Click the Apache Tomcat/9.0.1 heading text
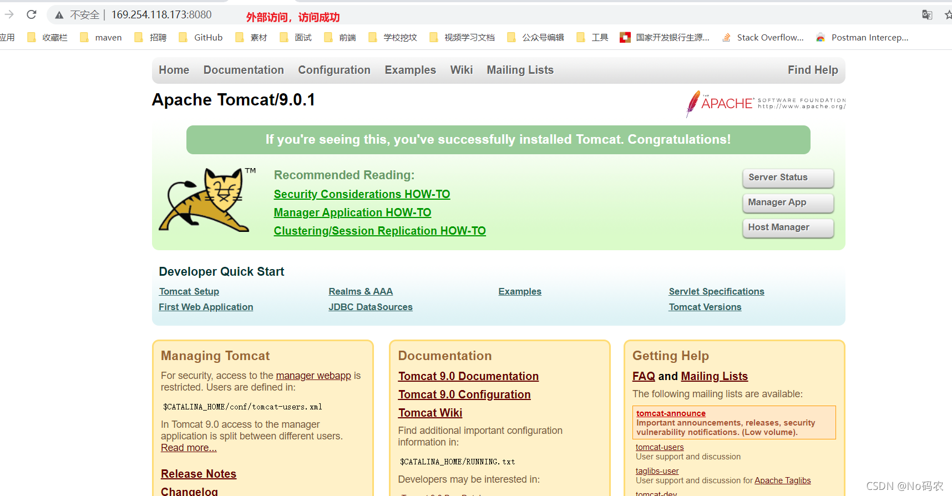This screenshot has height=496, width=952. (234, 100)
